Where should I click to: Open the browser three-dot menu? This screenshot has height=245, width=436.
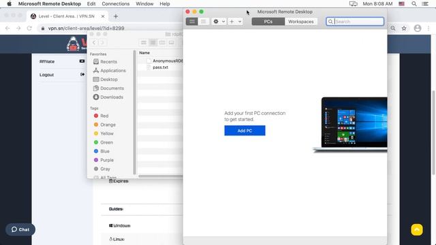point(429,28)
